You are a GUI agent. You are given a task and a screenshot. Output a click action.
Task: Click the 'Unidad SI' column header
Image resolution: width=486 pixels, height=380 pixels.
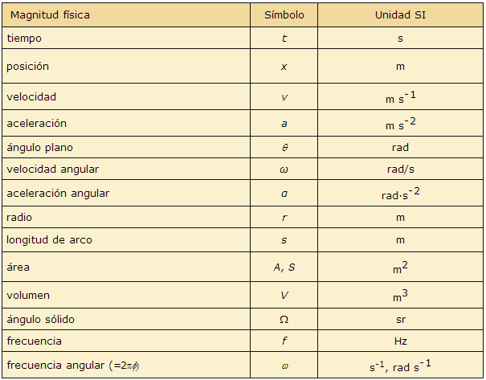point(400,15)
